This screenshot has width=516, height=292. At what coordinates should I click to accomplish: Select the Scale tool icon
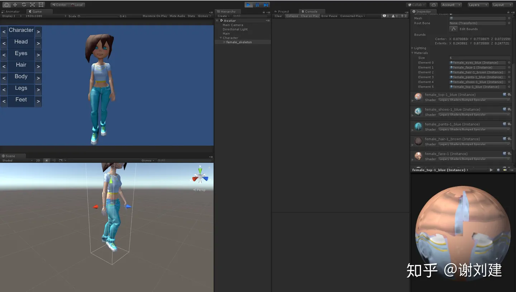click(32, 5)
